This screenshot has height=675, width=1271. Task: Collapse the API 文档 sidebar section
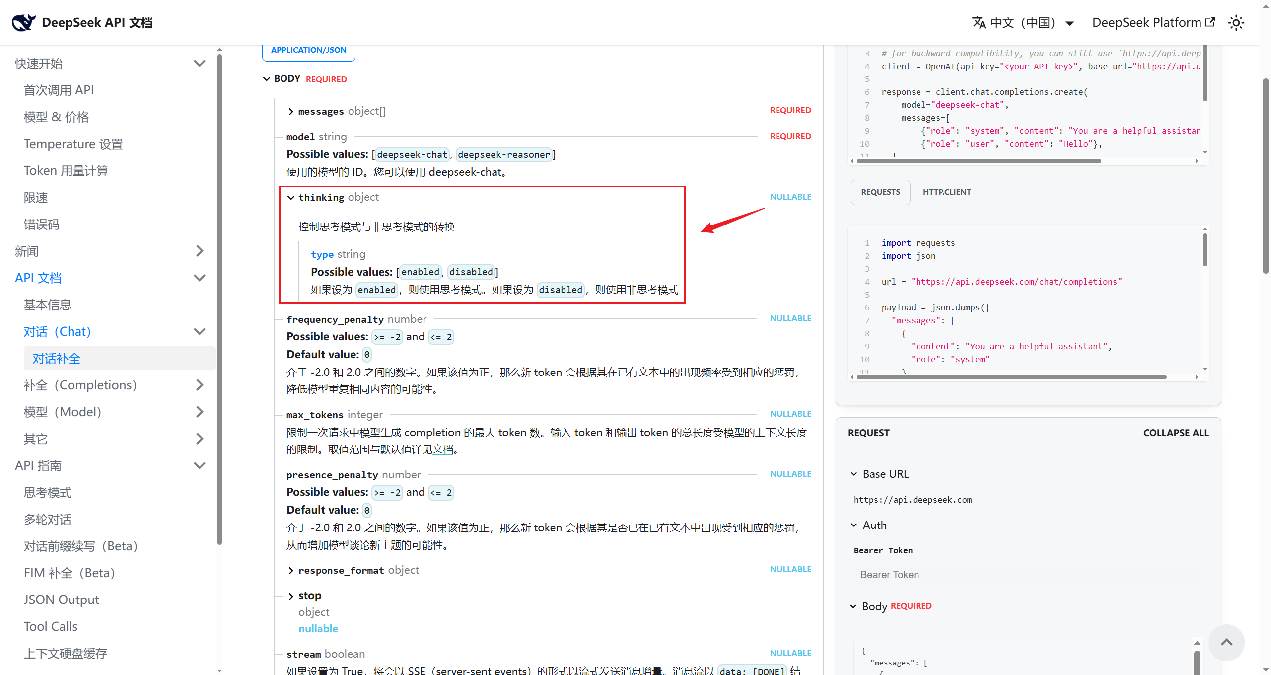tap(200, 278)
